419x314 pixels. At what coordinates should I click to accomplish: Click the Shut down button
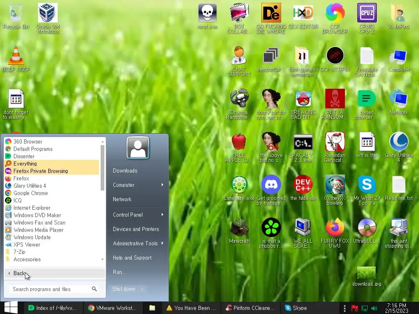click(124, 289)
